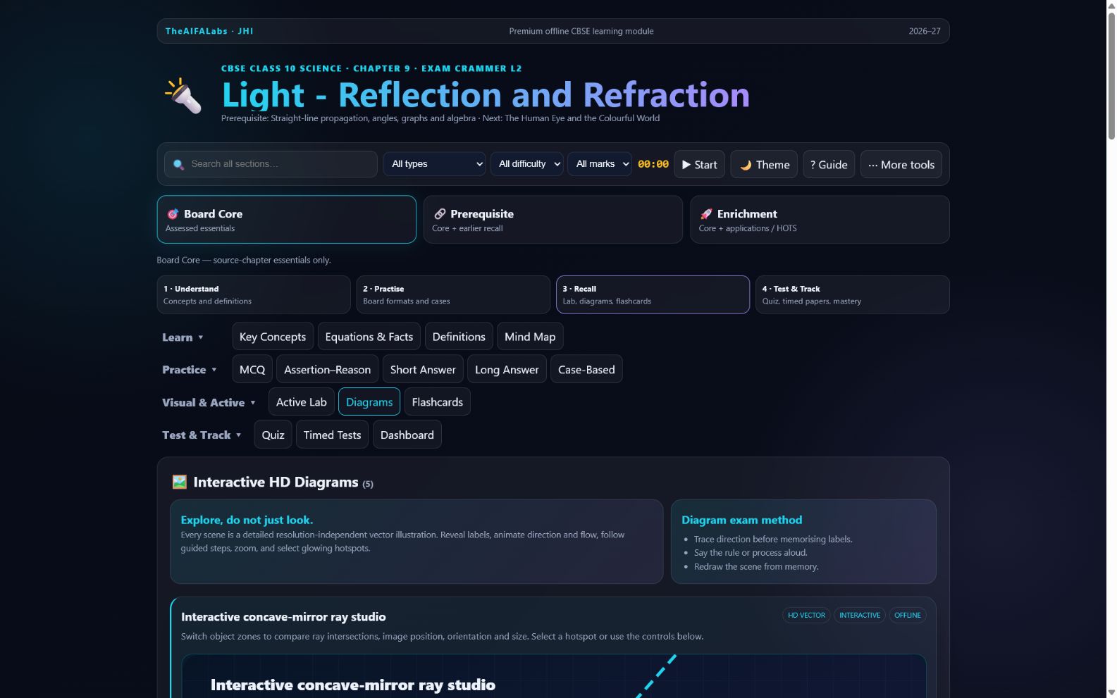Toggle the moon Theme button
The image size is (1117, 698).
click(x=764, y=164)
